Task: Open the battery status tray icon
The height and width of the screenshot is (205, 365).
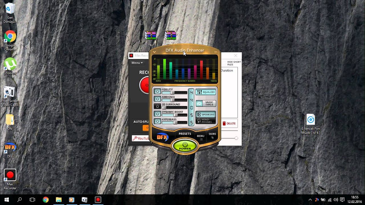Action: point(323,200)
